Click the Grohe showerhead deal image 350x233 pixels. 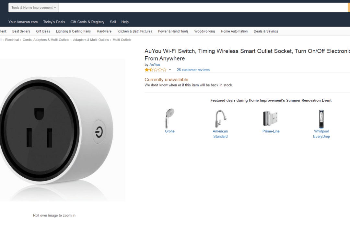tap(170, 118)
